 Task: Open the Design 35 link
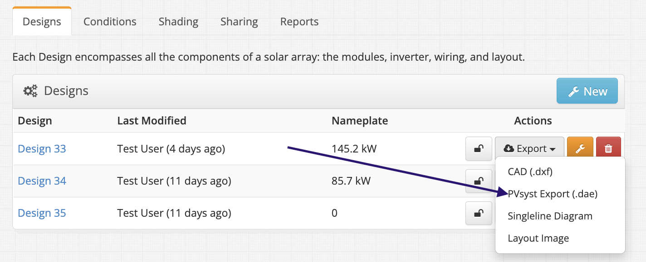pos(42,213)
